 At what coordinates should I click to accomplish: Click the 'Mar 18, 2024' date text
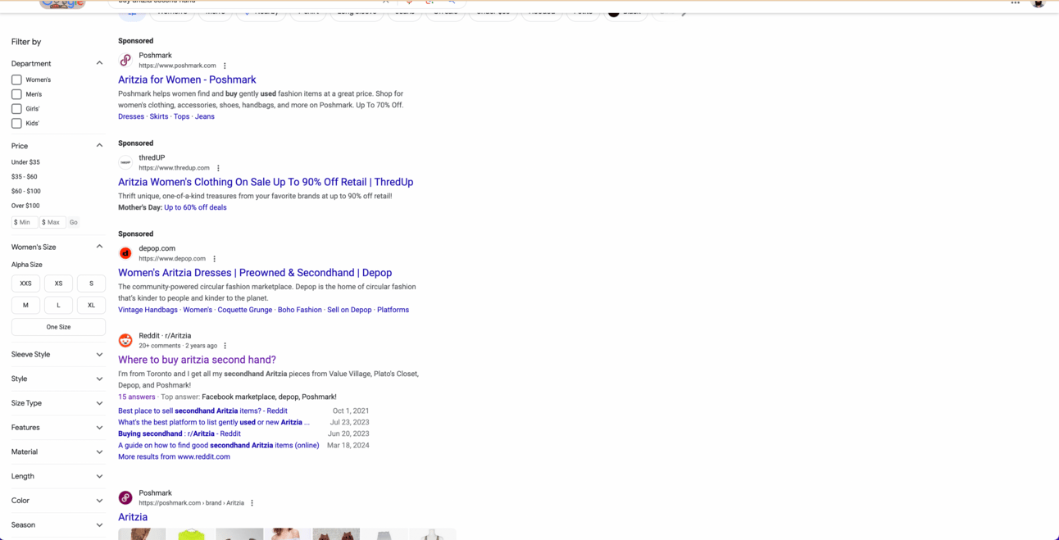click(x=348, y=446)
